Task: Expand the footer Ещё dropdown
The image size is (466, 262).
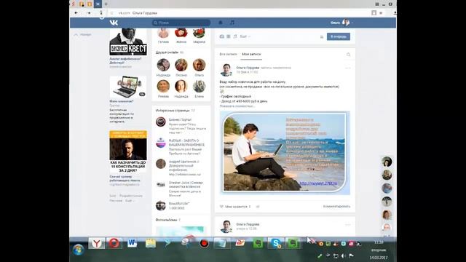Action: (x=130, y=201)
